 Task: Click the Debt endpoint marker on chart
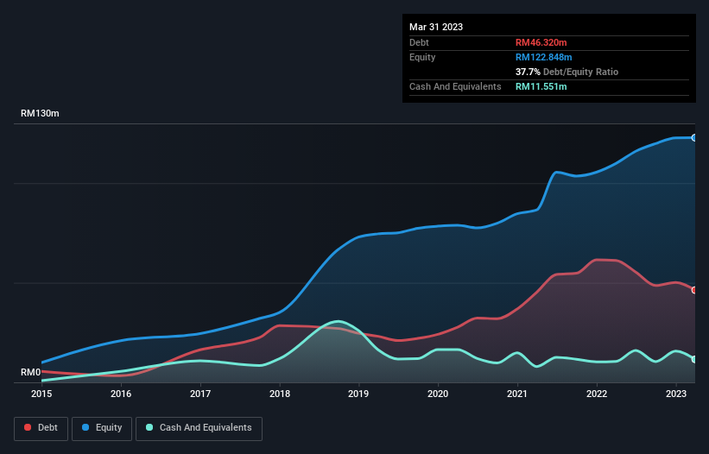click(694, 290)
